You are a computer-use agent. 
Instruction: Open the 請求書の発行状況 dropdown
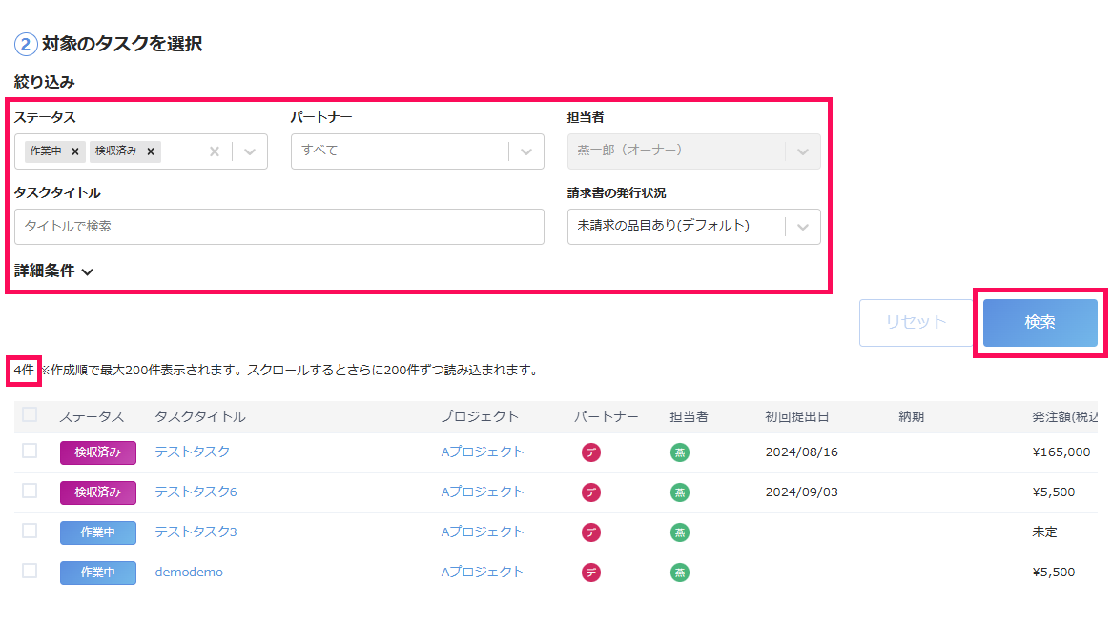(x=693, y=227)
